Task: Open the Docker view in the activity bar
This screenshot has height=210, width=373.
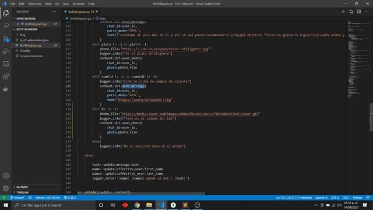Action: click(x=6, y=89)
